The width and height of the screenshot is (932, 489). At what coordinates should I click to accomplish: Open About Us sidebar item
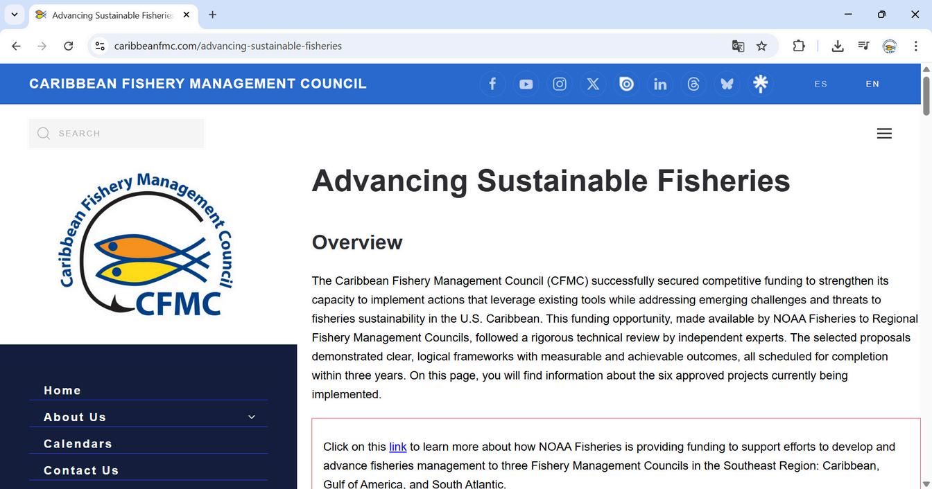pyautogui.click(x=75, y=417)
